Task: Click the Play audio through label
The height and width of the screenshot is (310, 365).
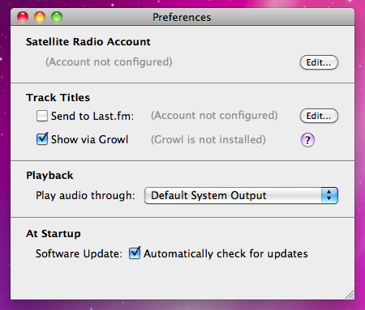Action: pos(85,195)
